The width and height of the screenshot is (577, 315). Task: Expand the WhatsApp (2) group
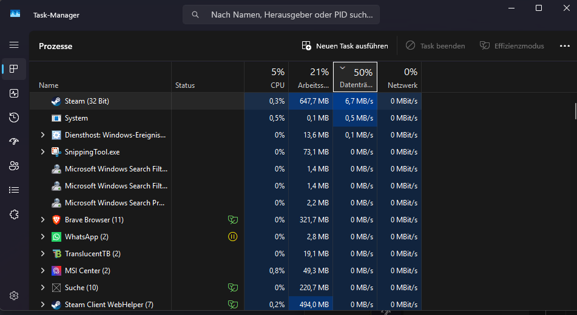coord(42,237)
